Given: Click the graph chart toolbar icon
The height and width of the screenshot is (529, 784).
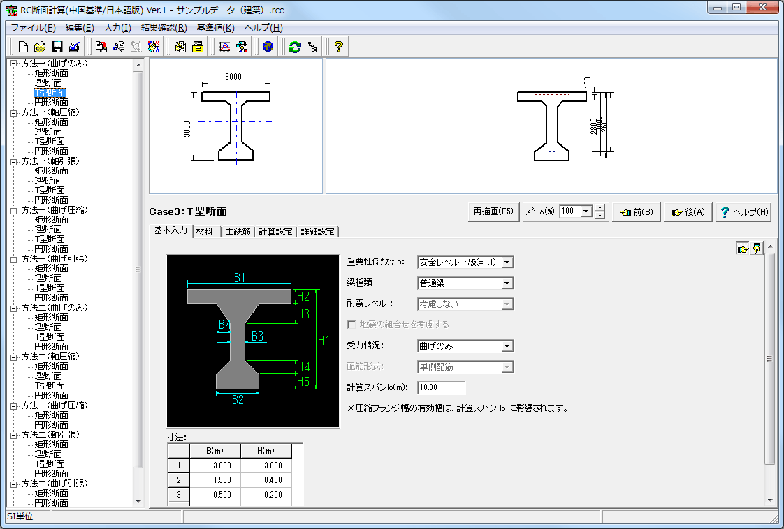Looking at the screenshot, I should coord(225,47).
